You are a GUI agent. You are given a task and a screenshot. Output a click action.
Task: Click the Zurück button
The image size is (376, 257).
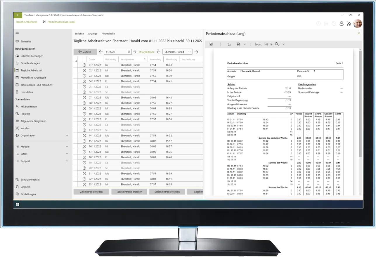click(x=85, y=52)
